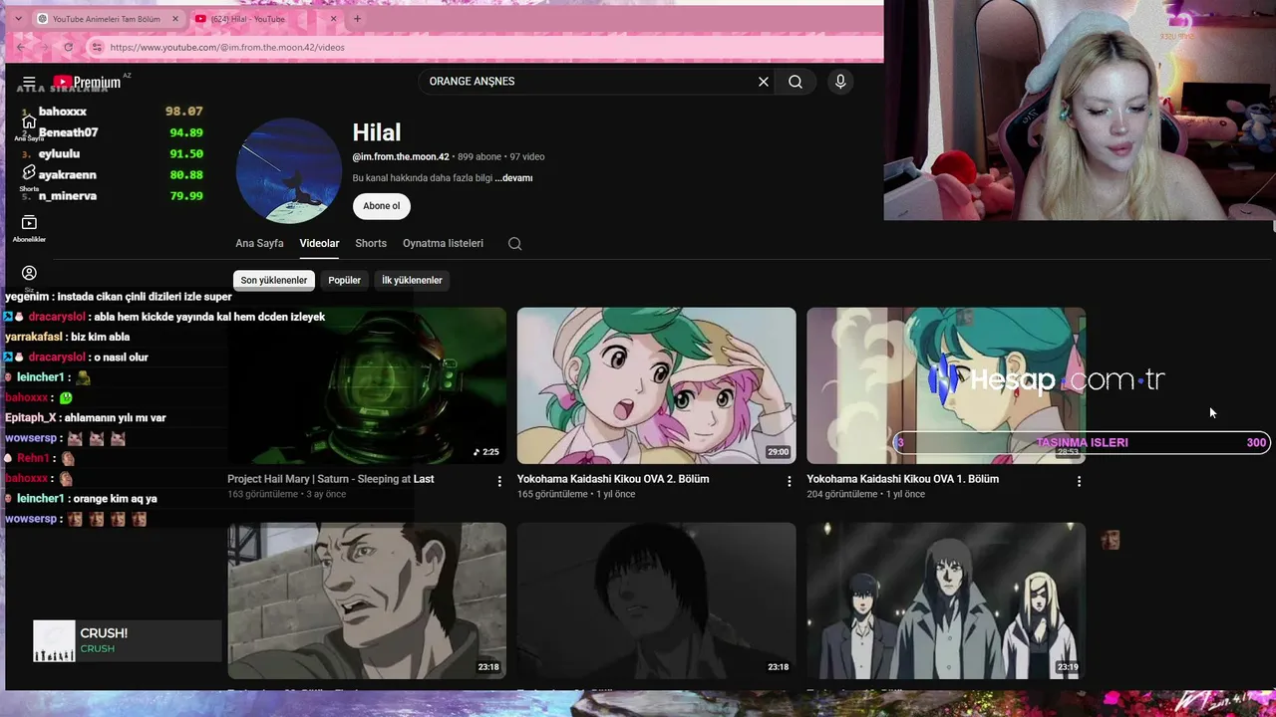Viewport: 1276px width, 717px height.
Task: Open the YouTube hamburger guide menu
Action: pos(29,82)
